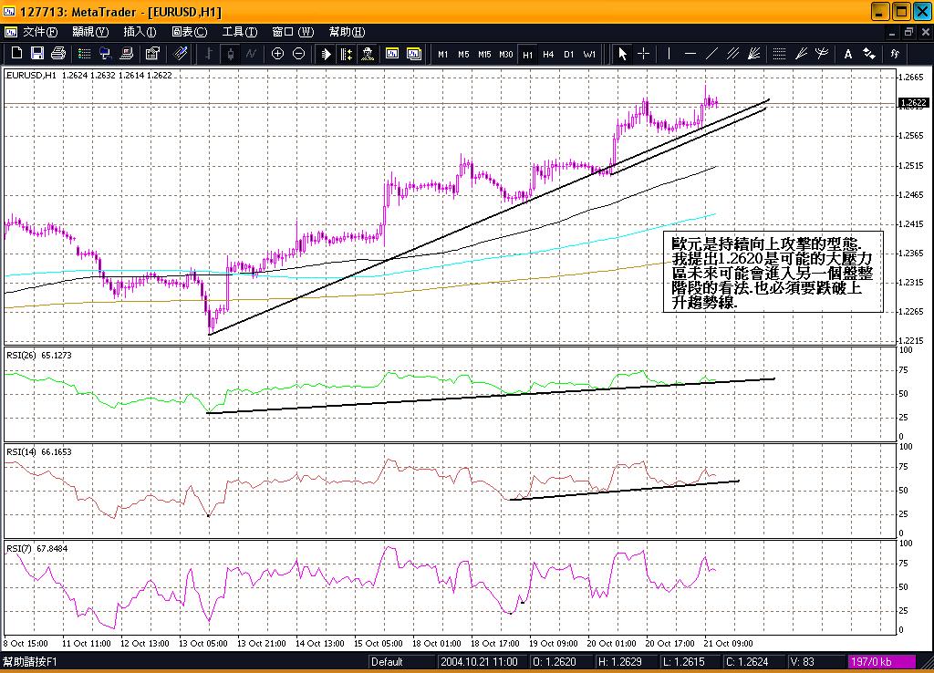Click the Chinese text annotation box
This screenshot has width=934, height=673.
point(773,272)
